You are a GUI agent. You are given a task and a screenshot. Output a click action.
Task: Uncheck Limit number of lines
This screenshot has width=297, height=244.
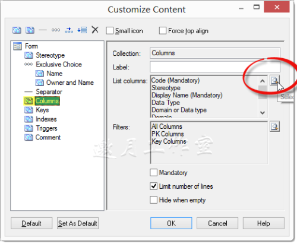[154, 186]
